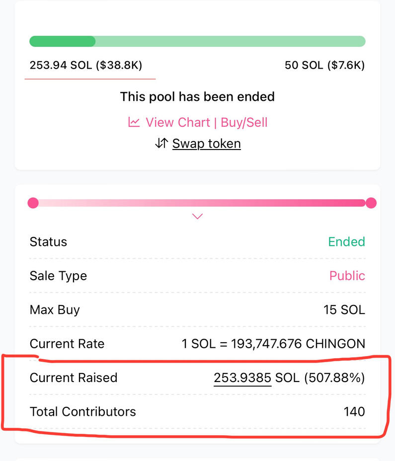Select the 253.94 SOL ($38.8K) amount

[x=86, y=65]
